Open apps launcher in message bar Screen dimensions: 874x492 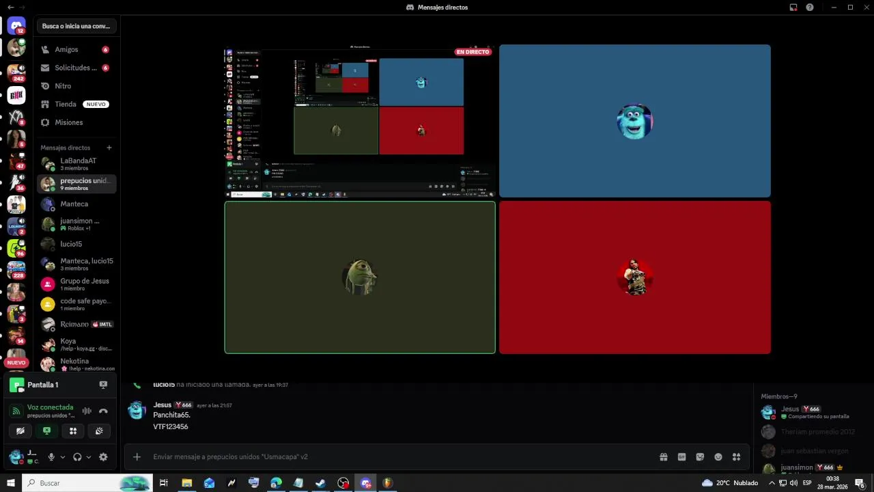(736, 457)
